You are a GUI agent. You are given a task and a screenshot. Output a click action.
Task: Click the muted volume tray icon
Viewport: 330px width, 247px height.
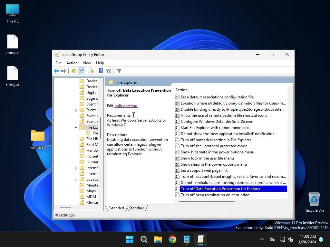(291, 239)
